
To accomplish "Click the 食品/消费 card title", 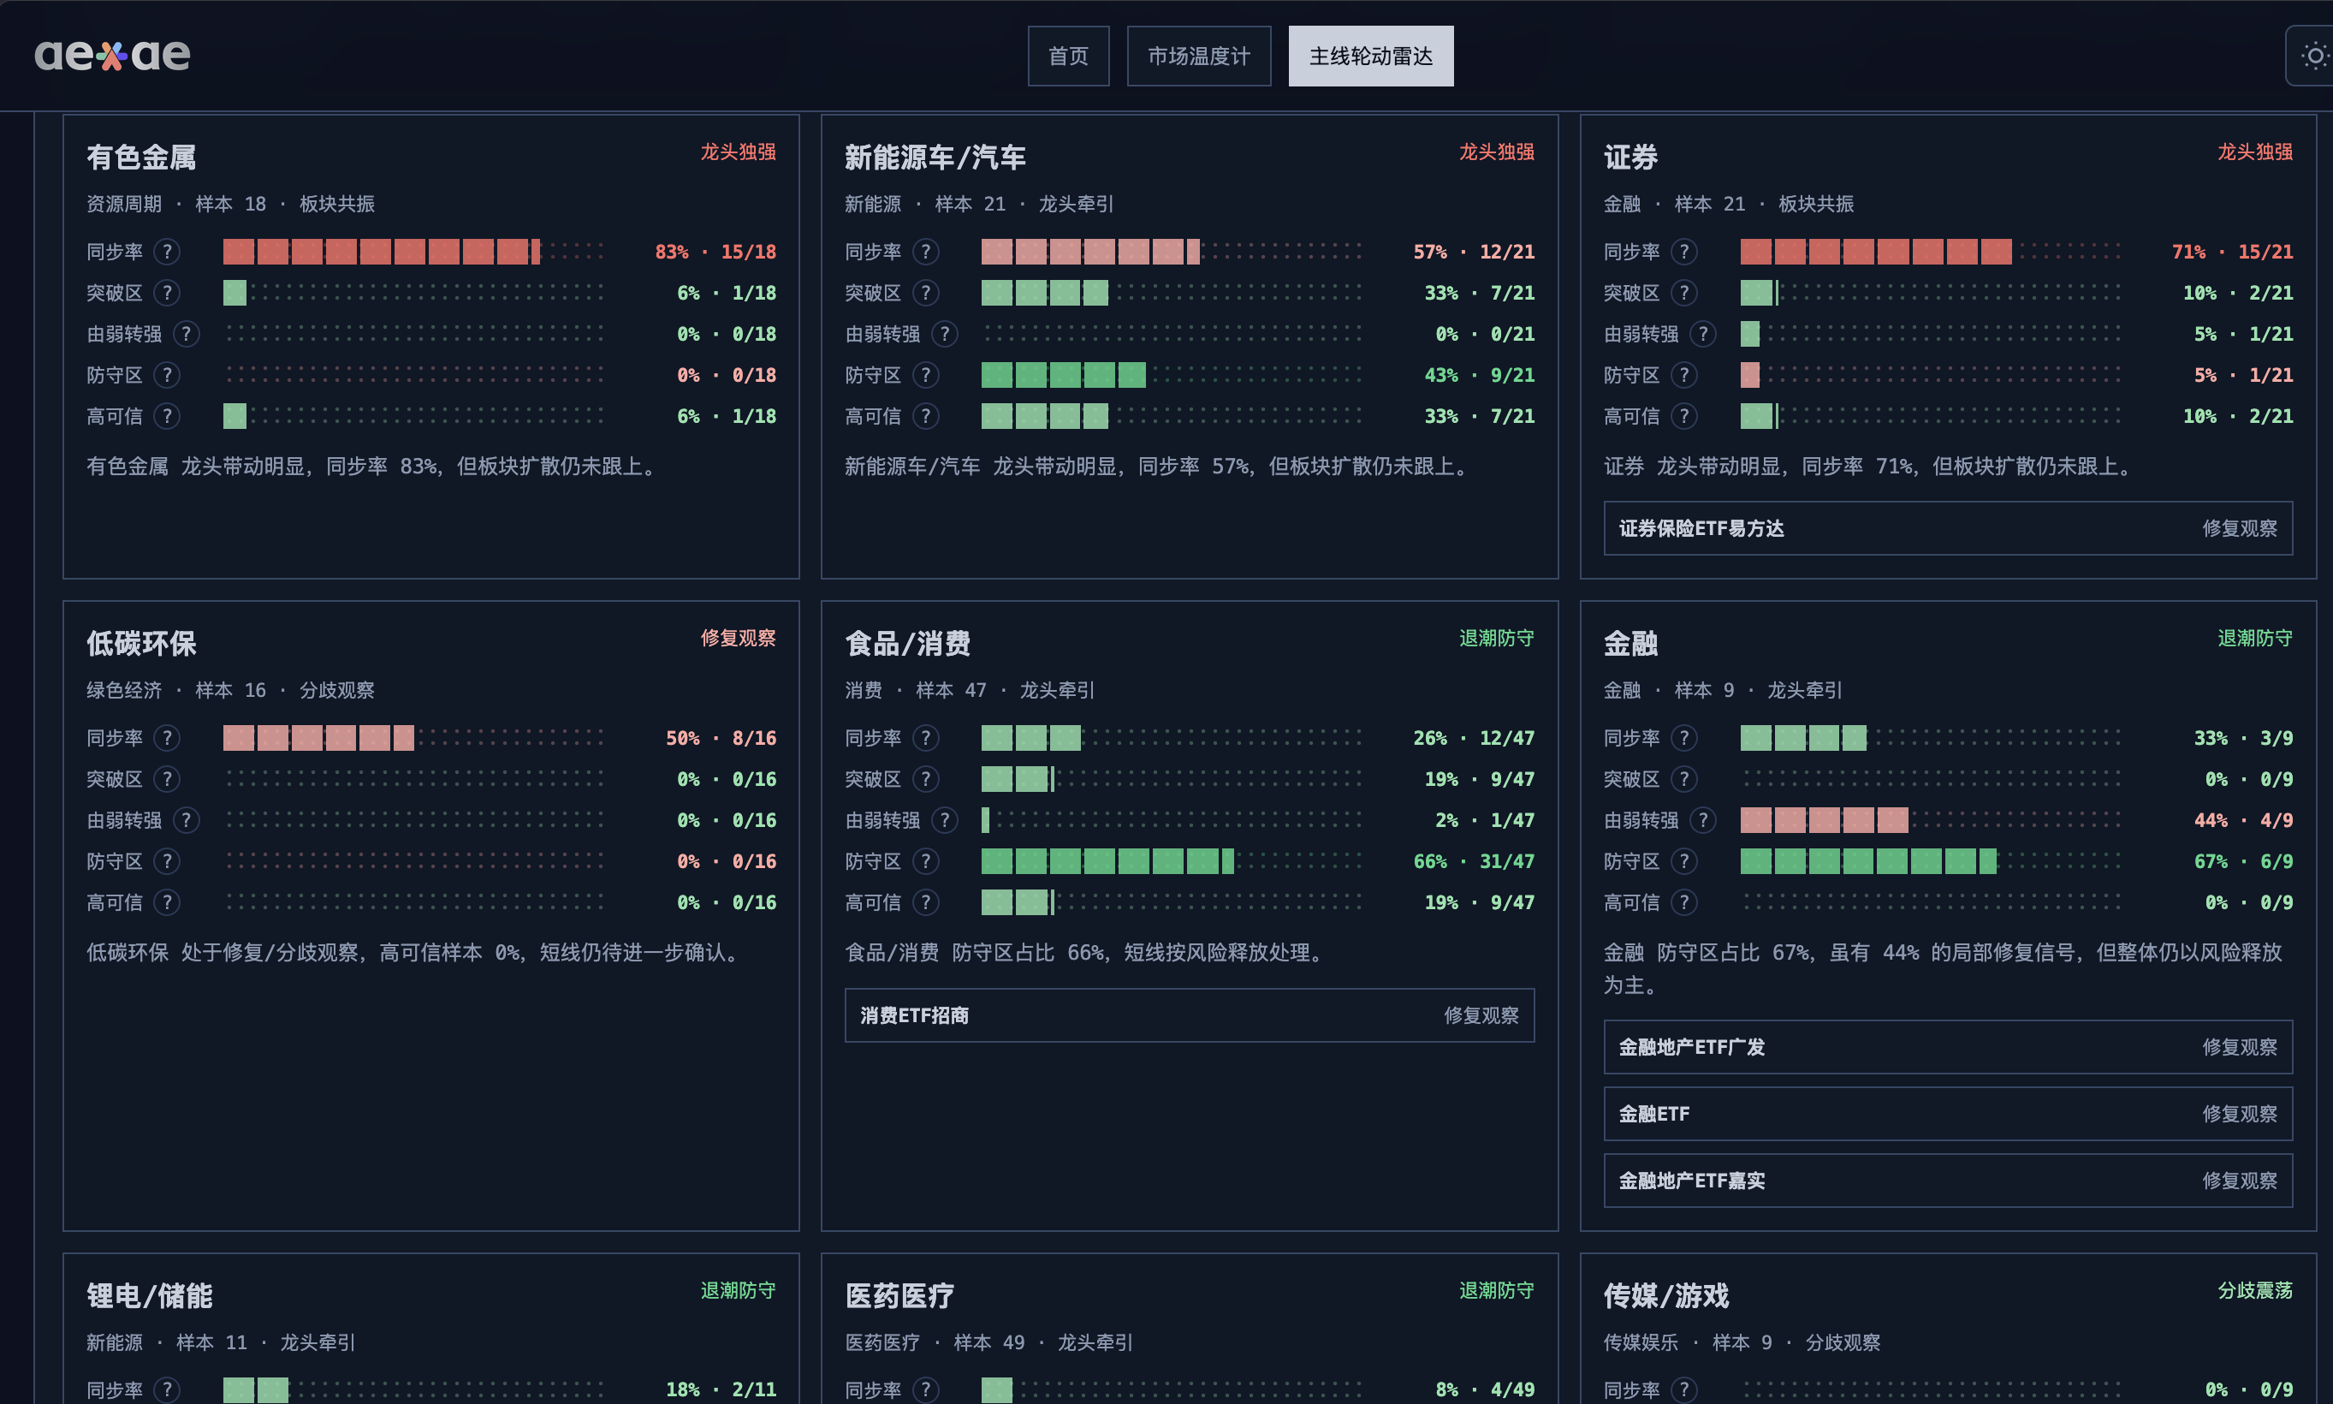I will [x=908, y=643].
